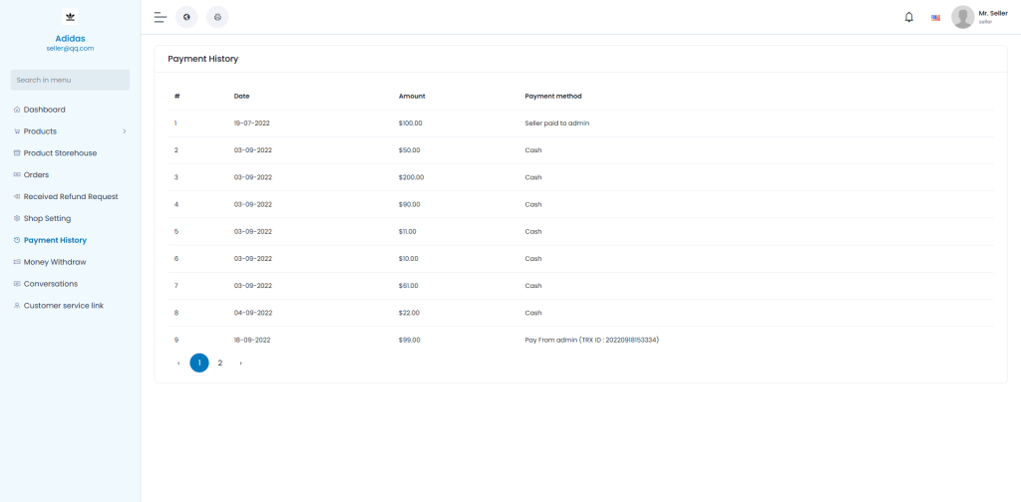Click the hamburger menu toggle icon

(160, 17)
